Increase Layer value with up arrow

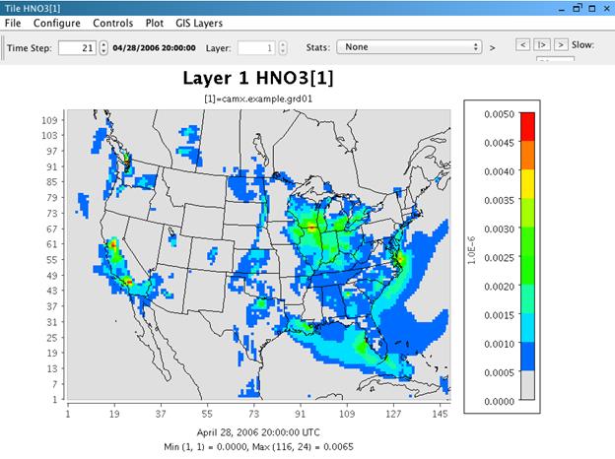pos(283,44)
